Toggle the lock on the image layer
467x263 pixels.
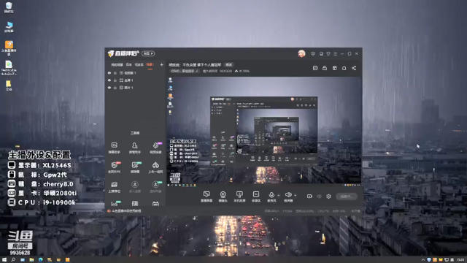click(115, 88)
